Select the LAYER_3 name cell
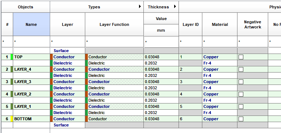The width and height of the screenshot is (281, 133). coord(31,82)
